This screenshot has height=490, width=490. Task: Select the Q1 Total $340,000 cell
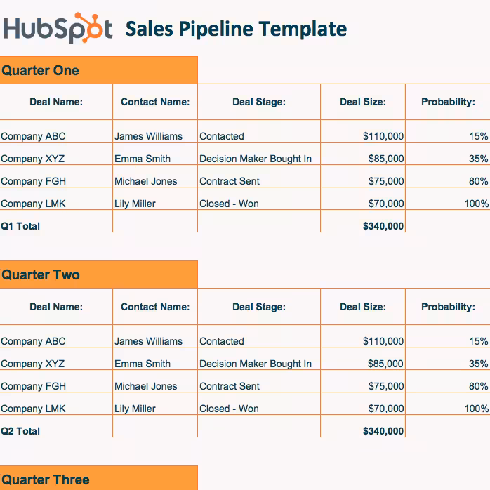click(383, 226)
